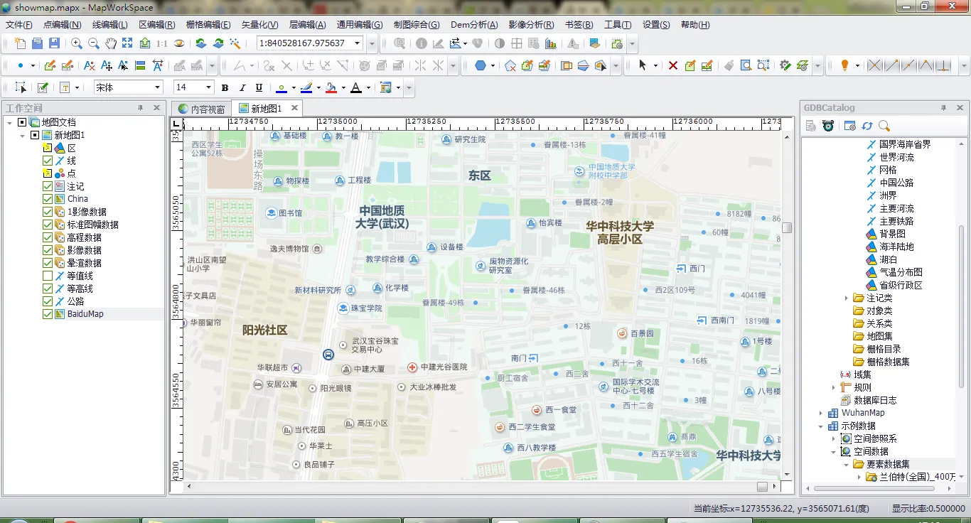The image size is (971, 523).
Task: Click the orange light bulb icon
Action: point(844,65)
